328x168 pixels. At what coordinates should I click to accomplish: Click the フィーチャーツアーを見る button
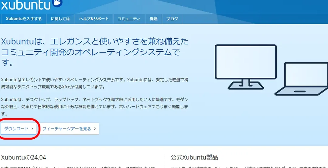69,128
